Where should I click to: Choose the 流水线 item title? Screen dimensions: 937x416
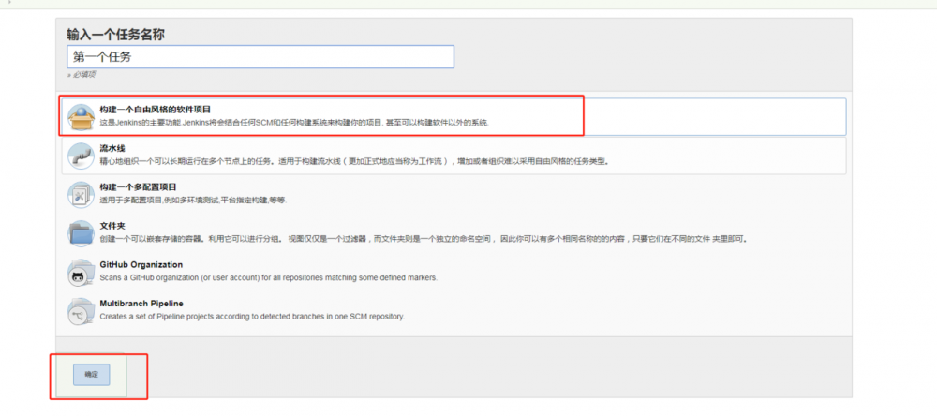point(112,148)
